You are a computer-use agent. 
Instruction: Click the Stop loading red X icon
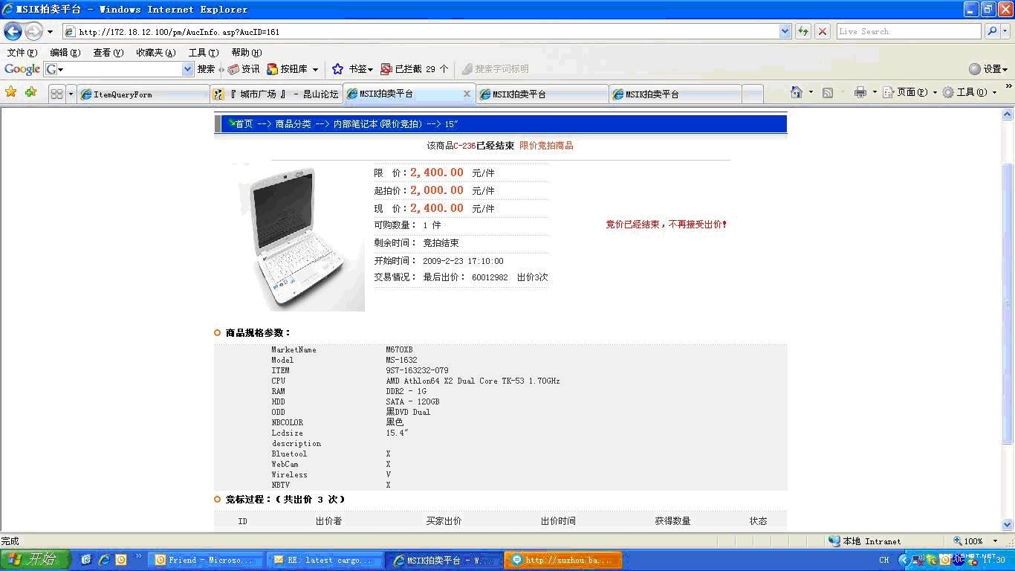(x=822, y=31)
